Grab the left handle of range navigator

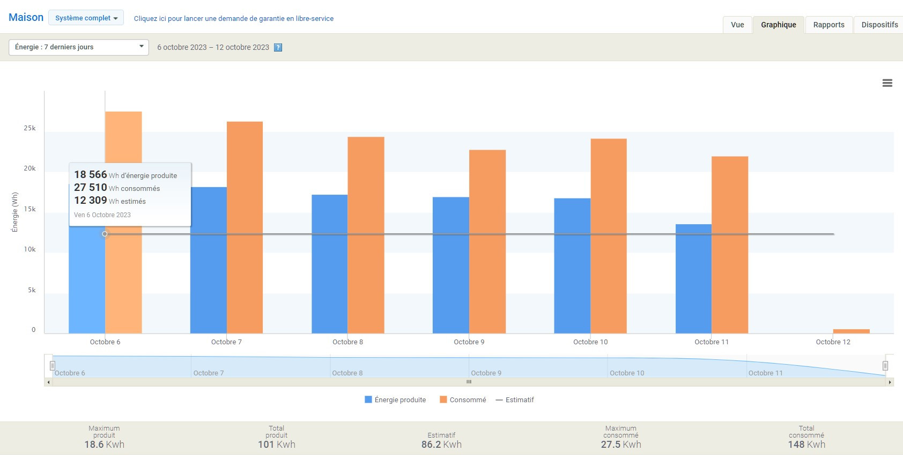point(53,366)
